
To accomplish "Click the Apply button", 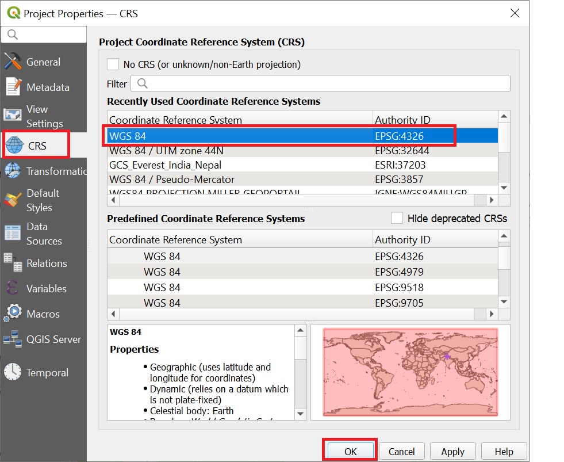I will pos(453,451).
